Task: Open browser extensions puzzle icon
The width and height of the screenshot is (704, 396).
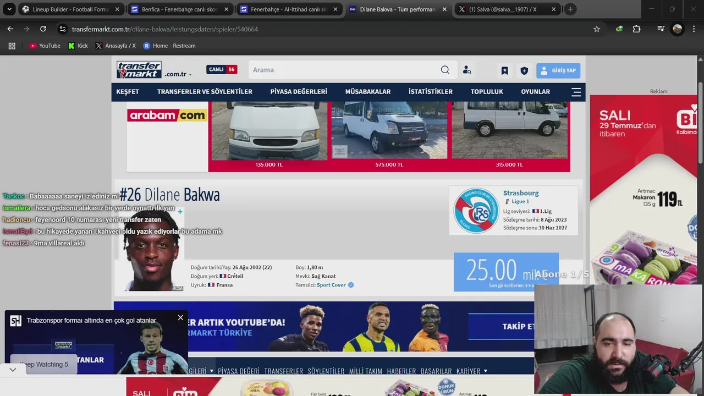Action: (x=636, y=29)
